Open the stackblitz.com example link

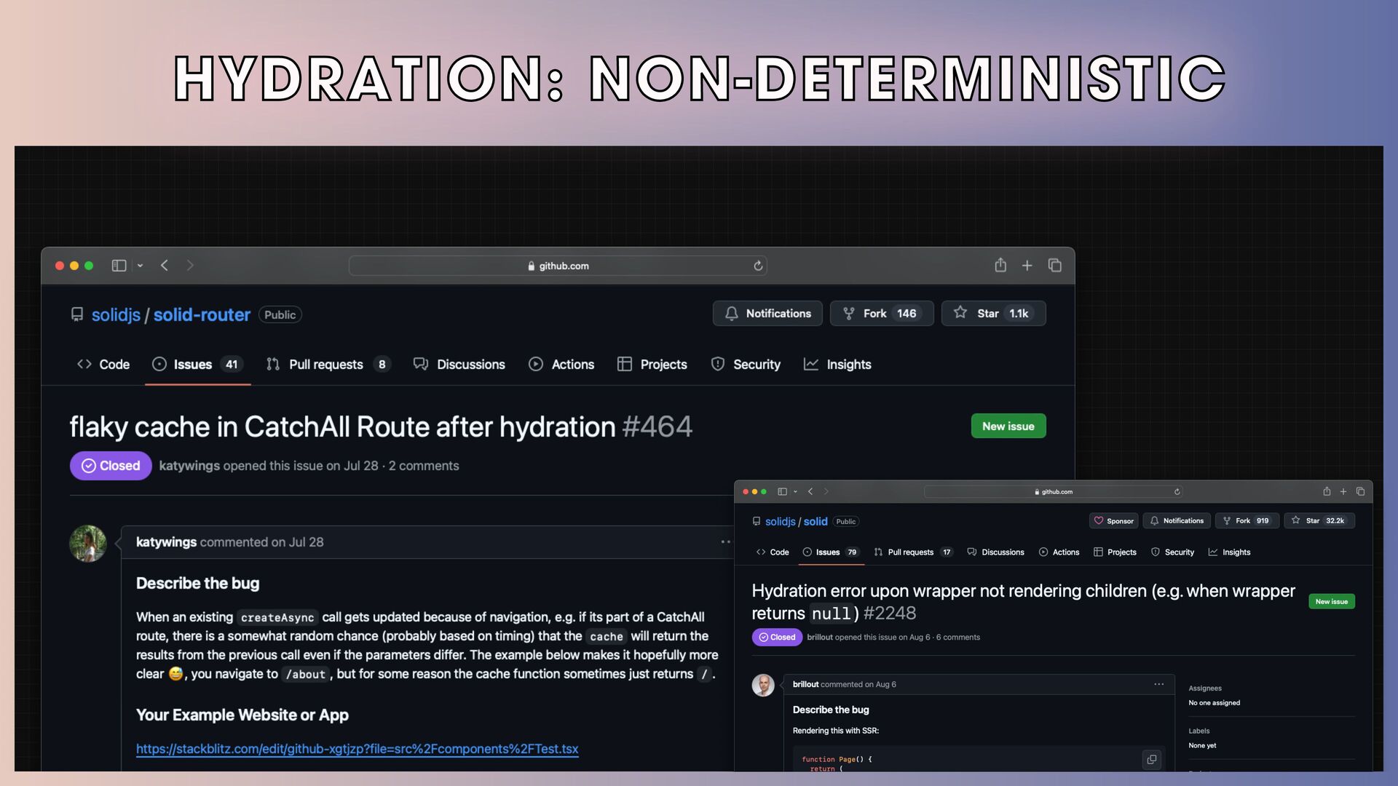coord(357,749)
